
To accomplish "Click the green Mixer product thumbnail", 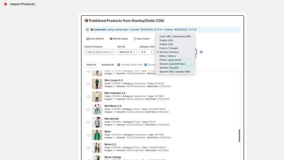I will (97, 135).
